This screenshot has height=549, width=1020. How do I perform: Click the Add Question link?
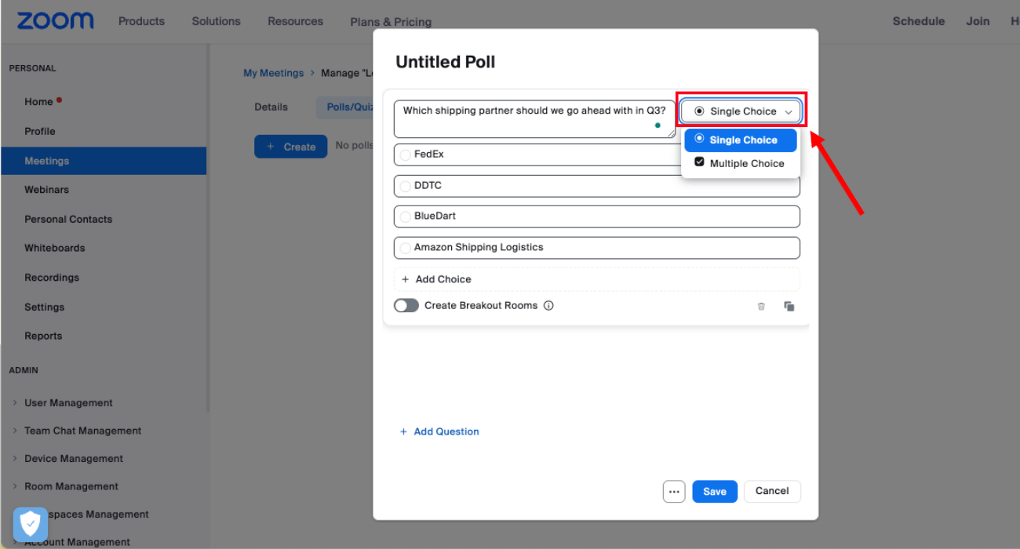click(439, 431)
